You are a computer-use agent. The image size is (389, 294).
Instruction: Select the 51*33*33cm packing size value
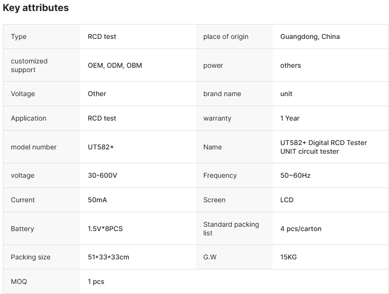(x=108, y=257)
